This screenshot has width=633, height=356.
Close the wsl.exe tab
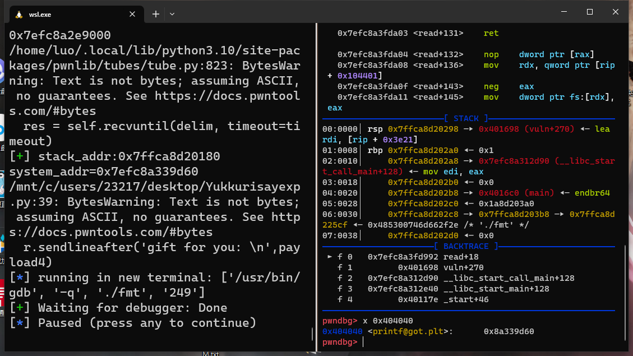132,14
